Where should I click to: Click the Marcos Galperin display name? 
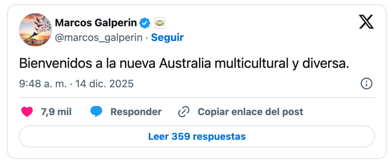[x=96, y=23]
